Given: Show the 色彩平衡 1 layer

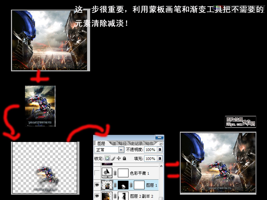Looking at the screenshot, I should (x=97, y=173).
